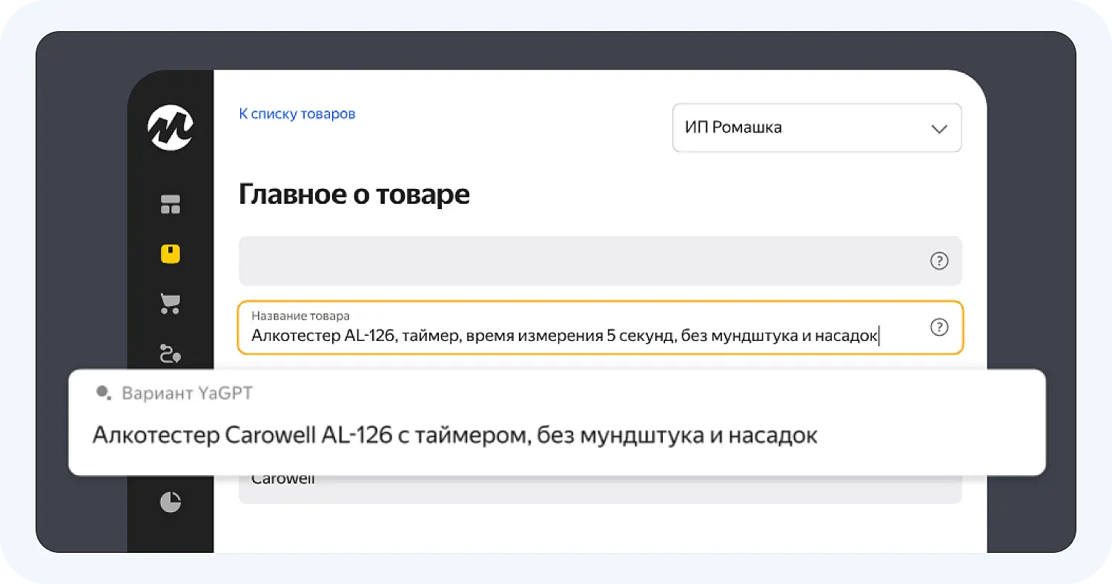
Task: Click the help icon next to product name field
Action: (x=939, y=326)
